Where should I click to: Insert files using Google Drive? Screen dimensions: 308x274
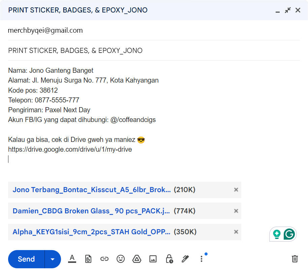coord(136,259)
